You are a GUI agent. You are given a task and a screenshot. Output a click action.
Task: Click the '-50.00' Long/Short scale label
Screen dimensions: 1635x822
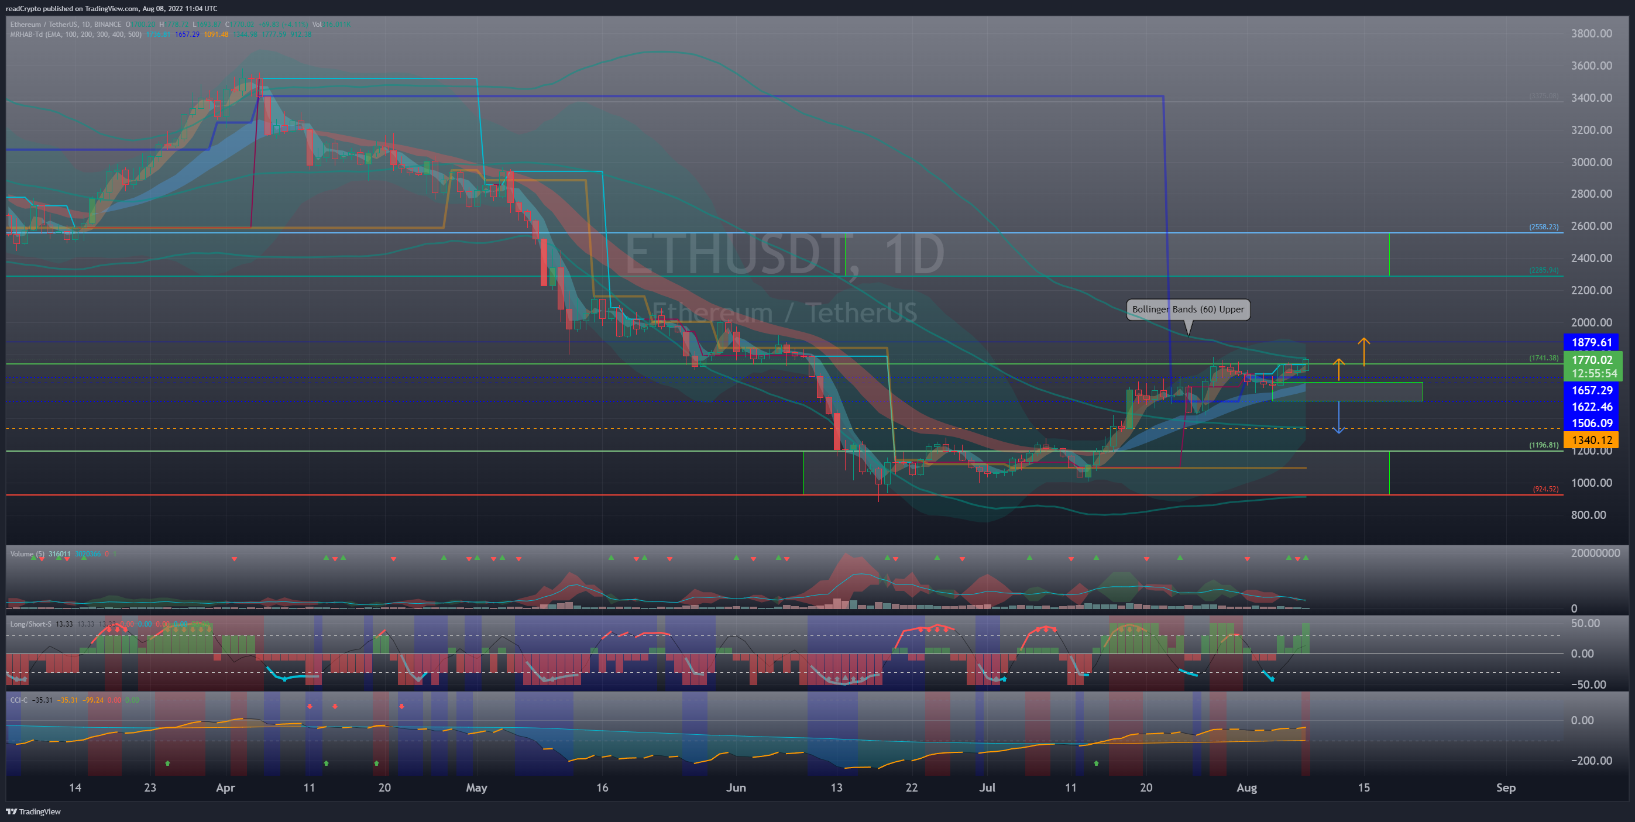1588,685
